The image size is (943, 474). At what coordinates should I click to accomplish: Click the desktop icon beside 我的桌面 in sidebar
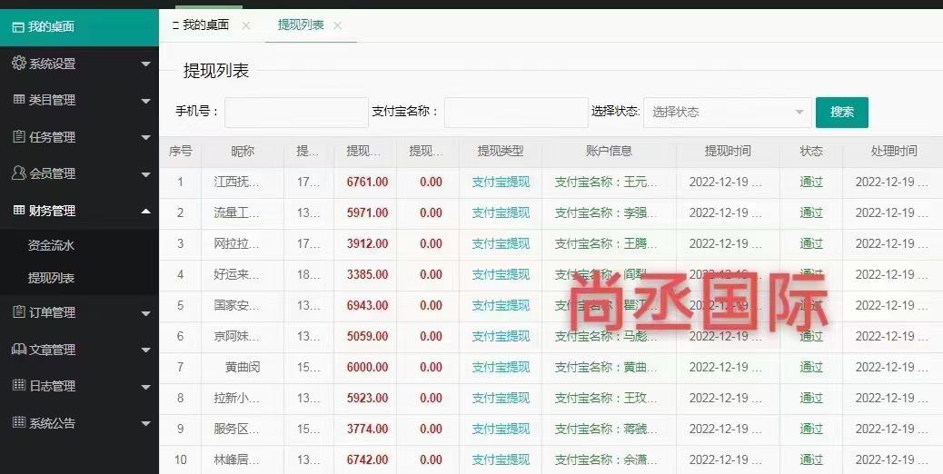point(17,26)
